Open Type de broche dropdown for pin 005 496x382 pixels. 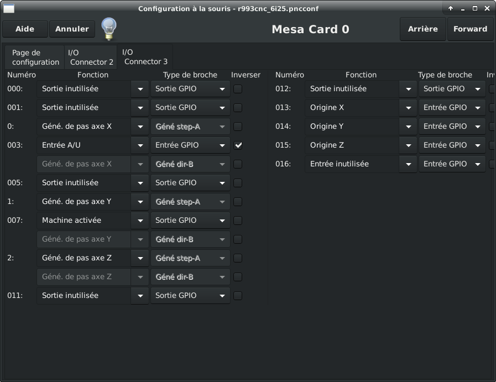pos(190,183)
